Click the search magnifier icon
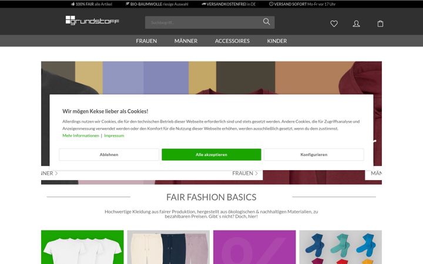 (x=267, y=22)
